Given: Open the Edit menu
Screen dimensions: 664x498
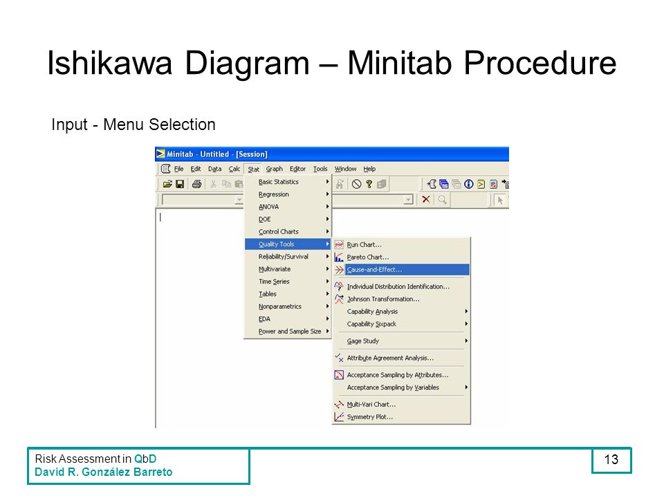Looking at the screenshot, I should (x=196, y=169).
